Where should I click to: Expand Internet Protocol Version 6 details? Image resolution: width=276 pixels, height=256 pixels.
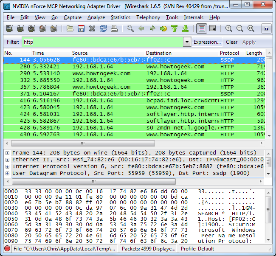pos(7,166)
